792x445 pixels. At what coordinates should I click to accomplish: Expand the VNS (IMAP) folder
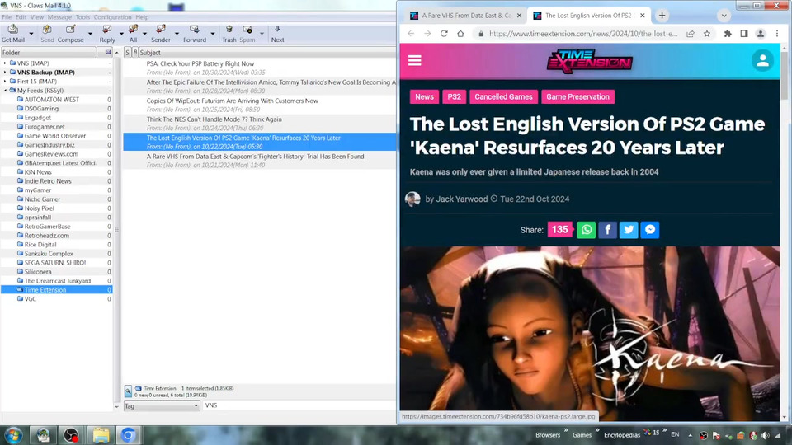pos(5,63)
